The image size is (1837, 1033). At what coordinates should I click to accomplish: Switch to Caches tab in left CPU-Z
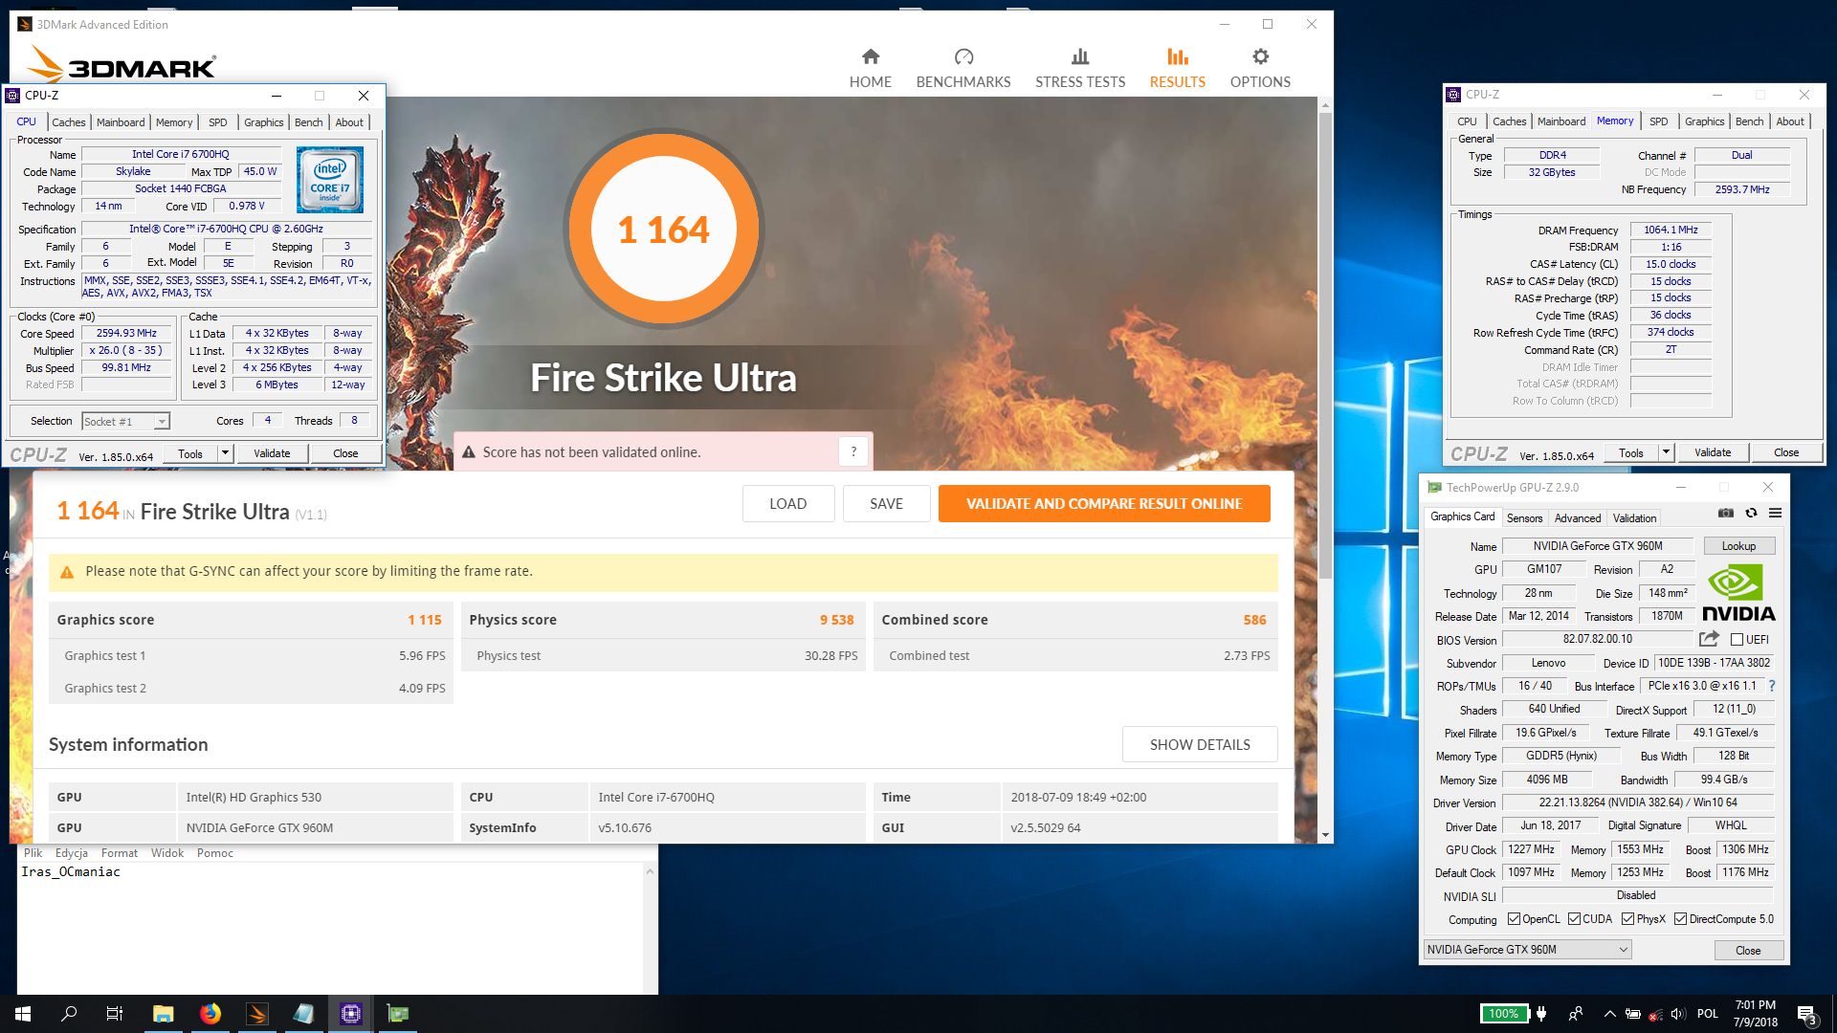(68, 122)
